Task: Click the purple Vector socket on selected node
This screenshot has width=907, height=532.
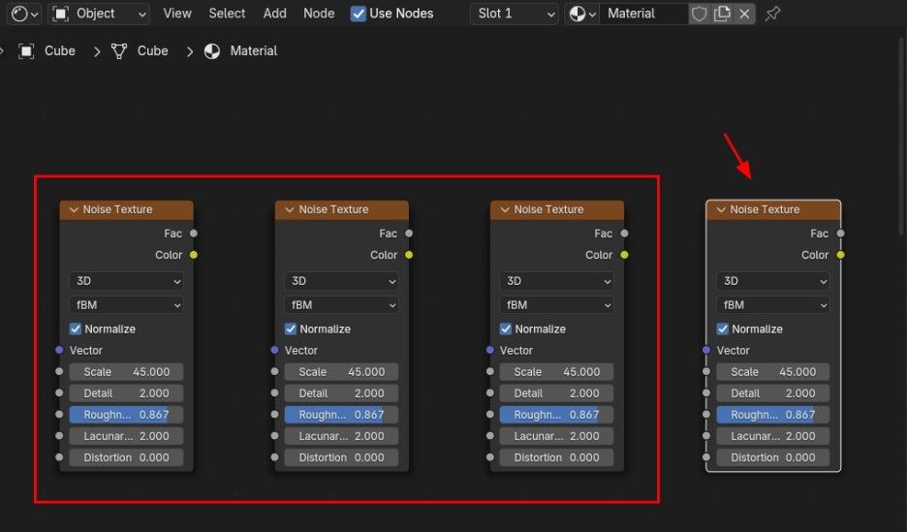Action: click(706, 350)
